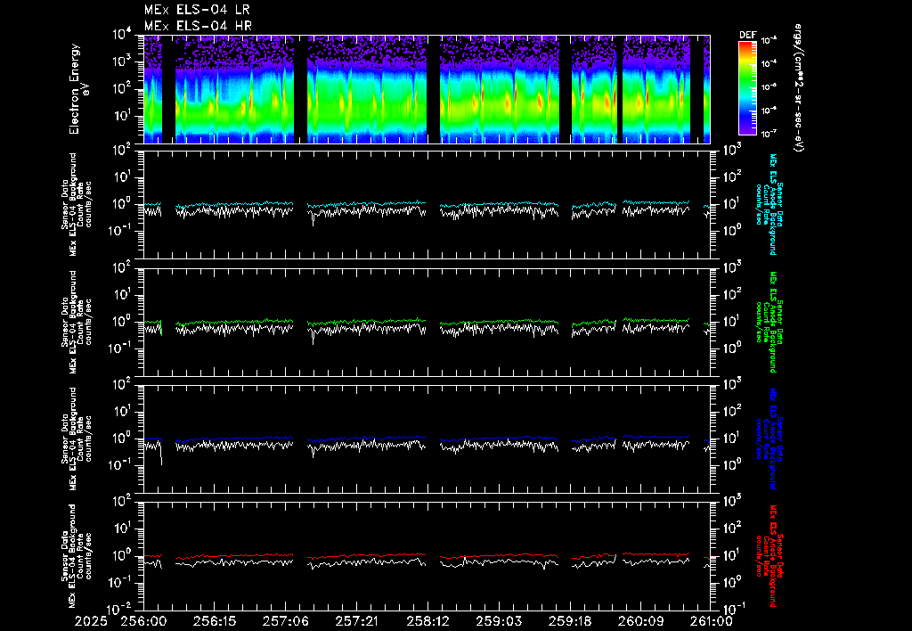Click the red anode background trace panel

point(427,556)
